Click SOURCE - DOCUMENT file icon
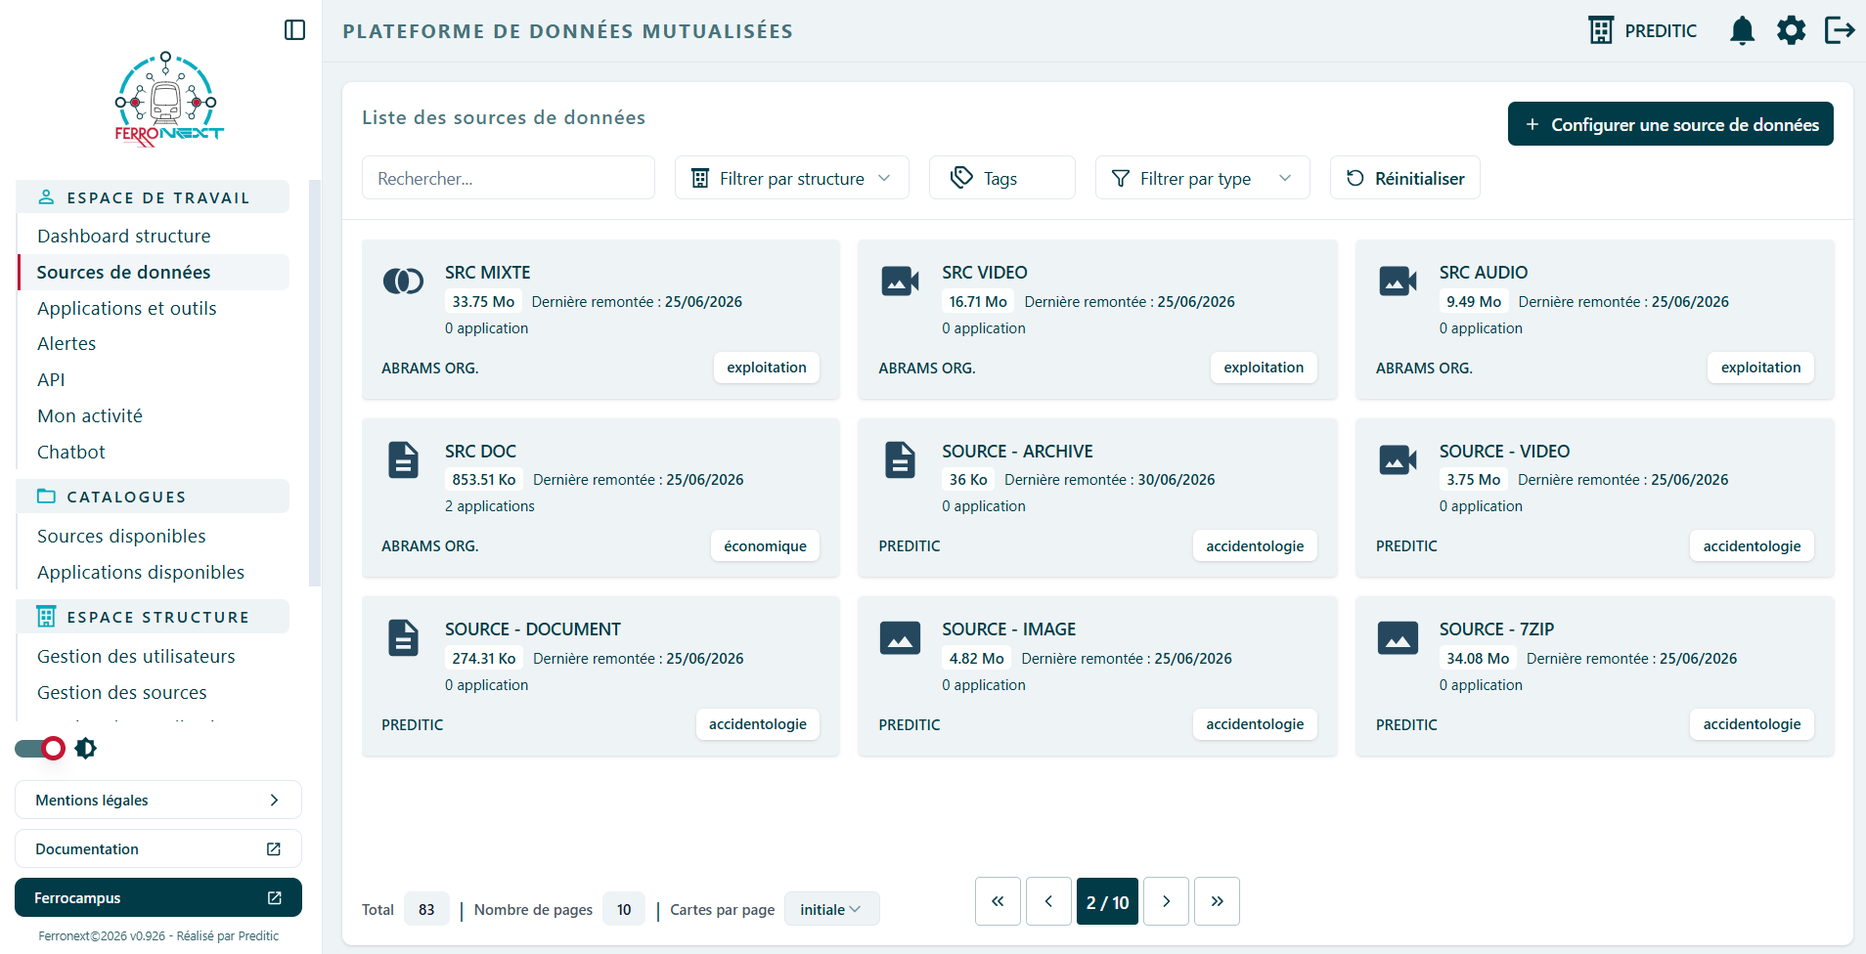 (403, 637)
